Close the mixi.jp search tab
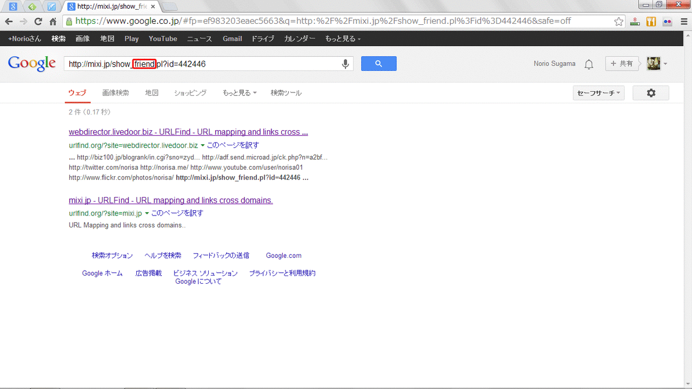The image size is (692, 389). [x=152, y=6]
